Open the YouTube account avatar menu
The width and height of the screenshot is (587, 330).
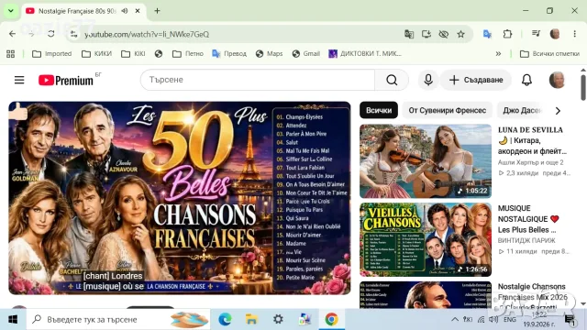[557, 80]
